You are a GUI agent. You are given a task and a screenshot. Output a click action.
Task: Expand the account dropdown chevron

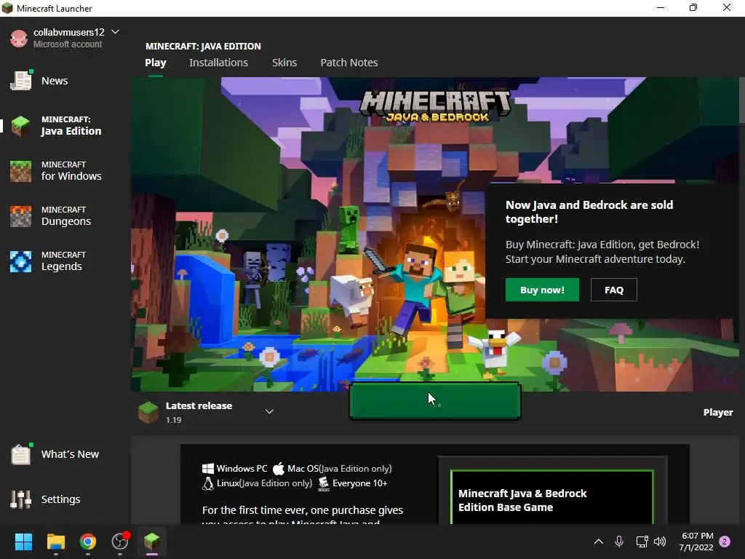(115, 32)
